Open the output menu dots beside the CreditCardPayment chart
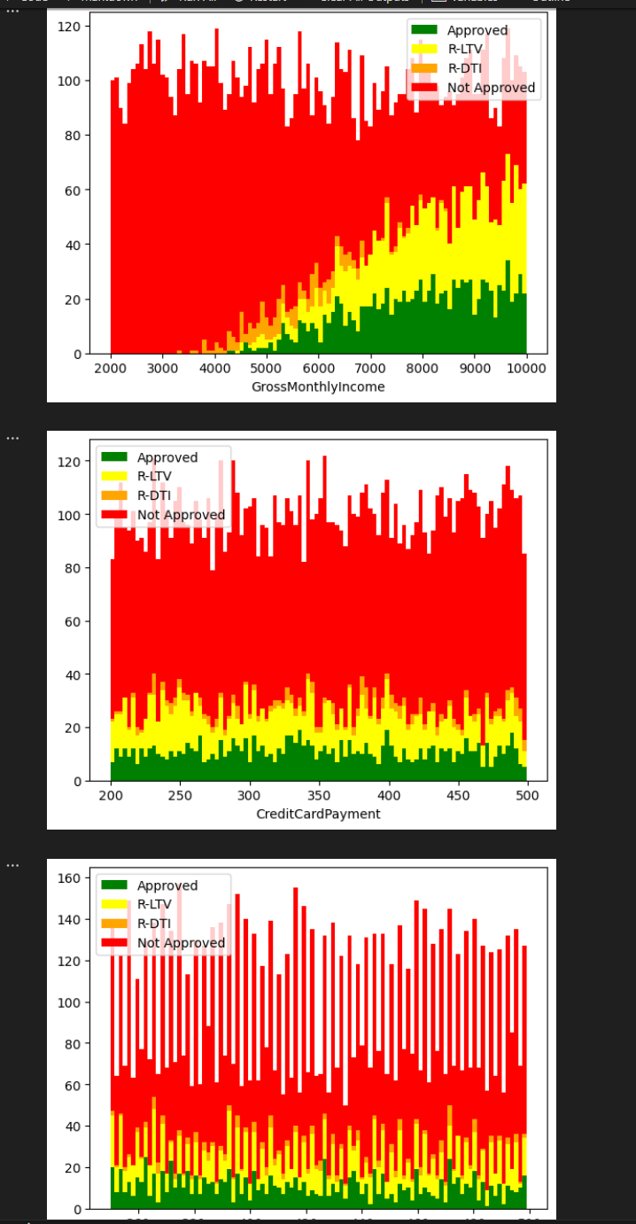Image resolution: width=636 pixels, height=1224 pixels. [x=12, y=437]
